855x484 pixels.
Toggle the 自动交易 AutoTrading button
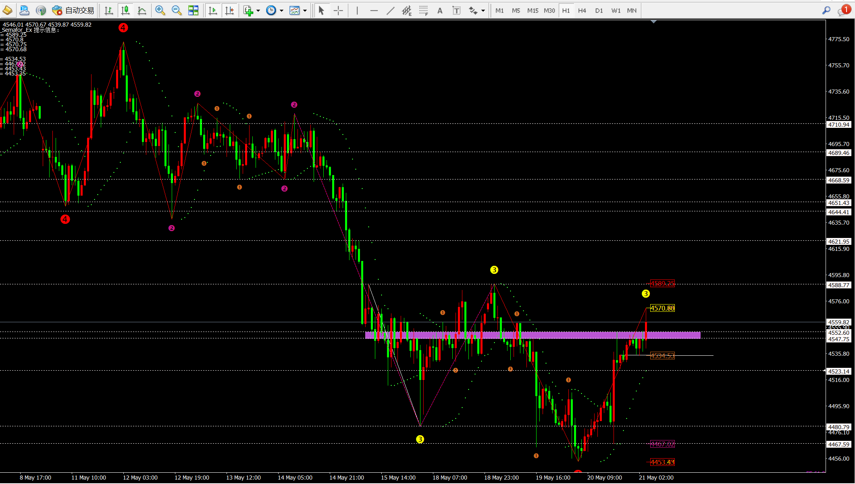[73, 10]
